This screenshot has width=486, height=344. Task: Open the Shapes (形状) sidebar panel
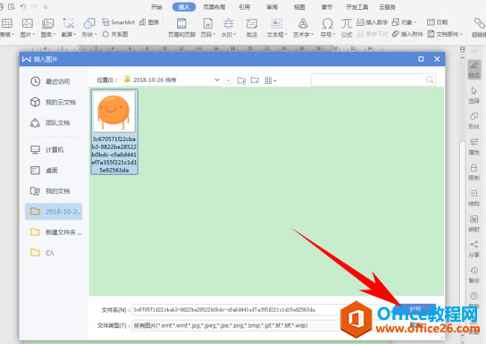(x=473, y=121)
